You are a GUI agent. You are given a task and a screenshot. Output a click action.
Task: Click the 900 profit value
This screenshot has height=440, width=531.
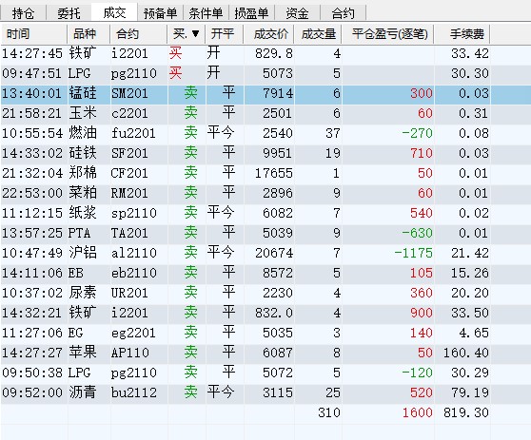coord(422,313)
